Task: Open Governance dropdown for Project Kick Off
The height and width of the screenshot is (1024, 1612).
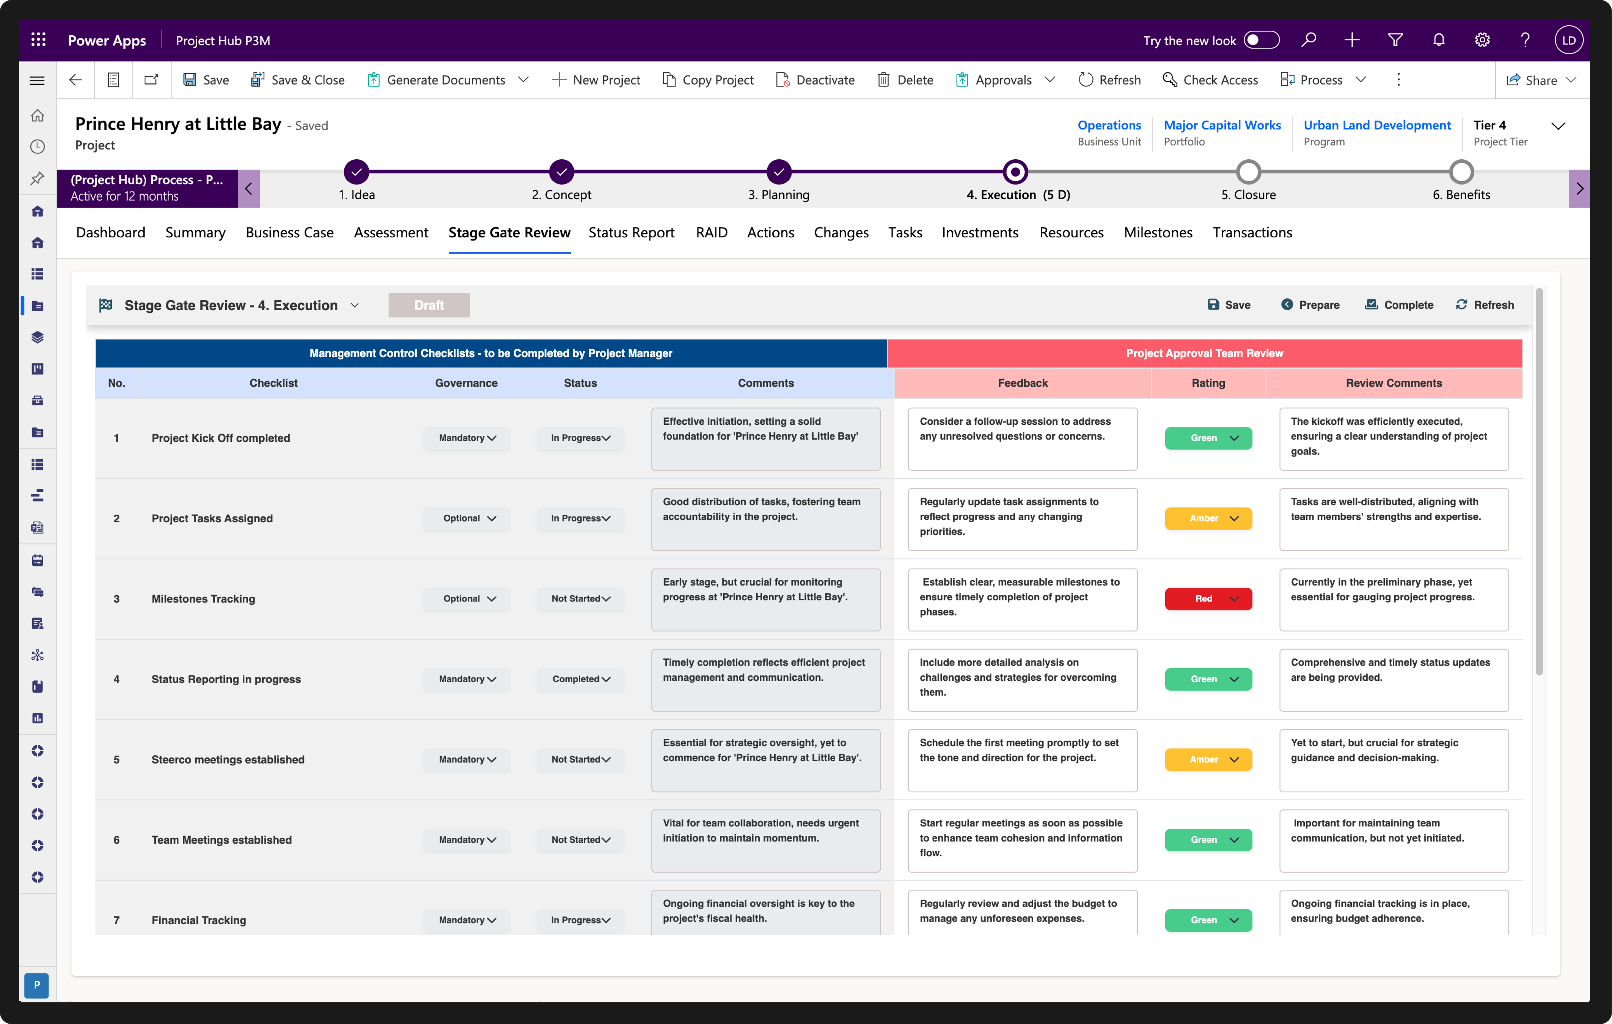Action: [x=467, y=438]
